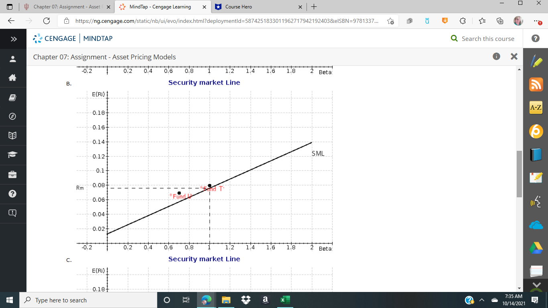Open a new browser tab

[314, 7]
